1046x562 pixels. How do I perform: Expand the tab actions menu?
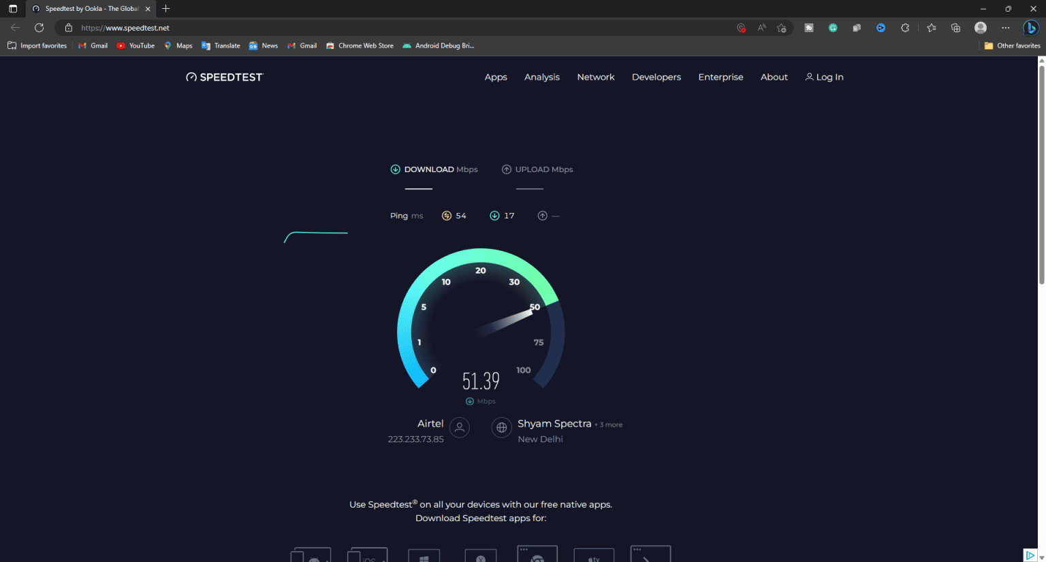point(13,9)
